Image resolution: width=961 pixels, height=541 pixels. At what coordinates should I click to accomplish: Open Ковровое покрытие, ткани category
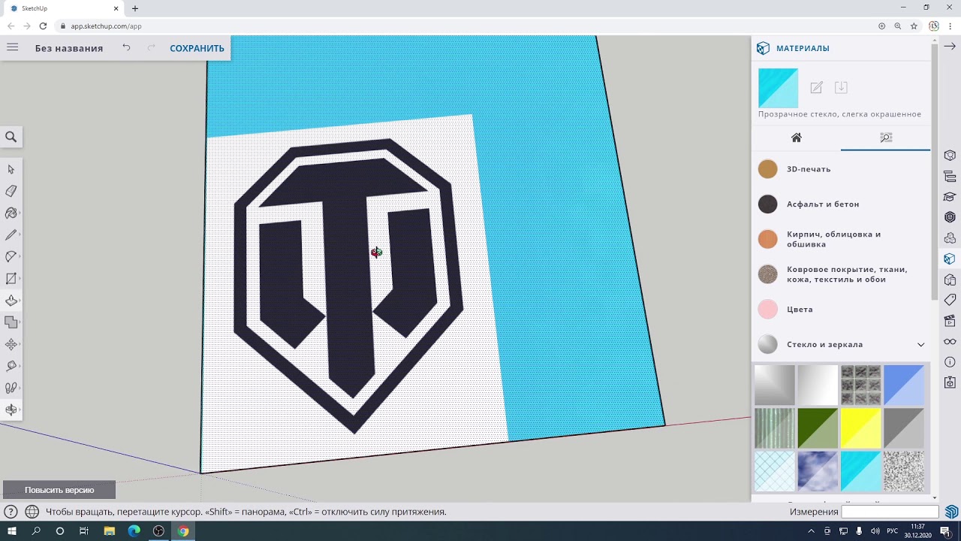[x=841, y=274]
